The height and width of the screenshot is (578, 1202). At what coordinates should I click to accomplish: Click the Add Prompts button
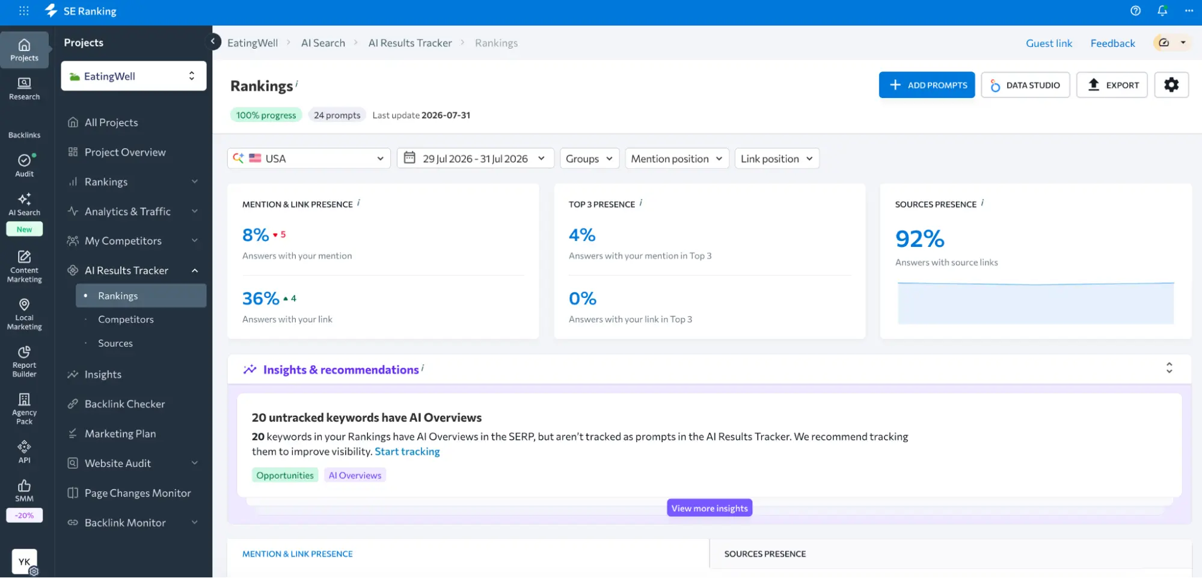click(927, 85)
